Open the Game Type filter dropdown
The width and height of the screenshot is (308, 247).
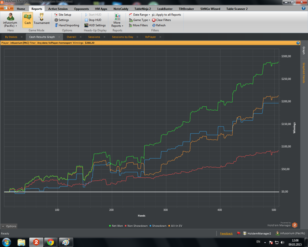[x=139, y=20]
